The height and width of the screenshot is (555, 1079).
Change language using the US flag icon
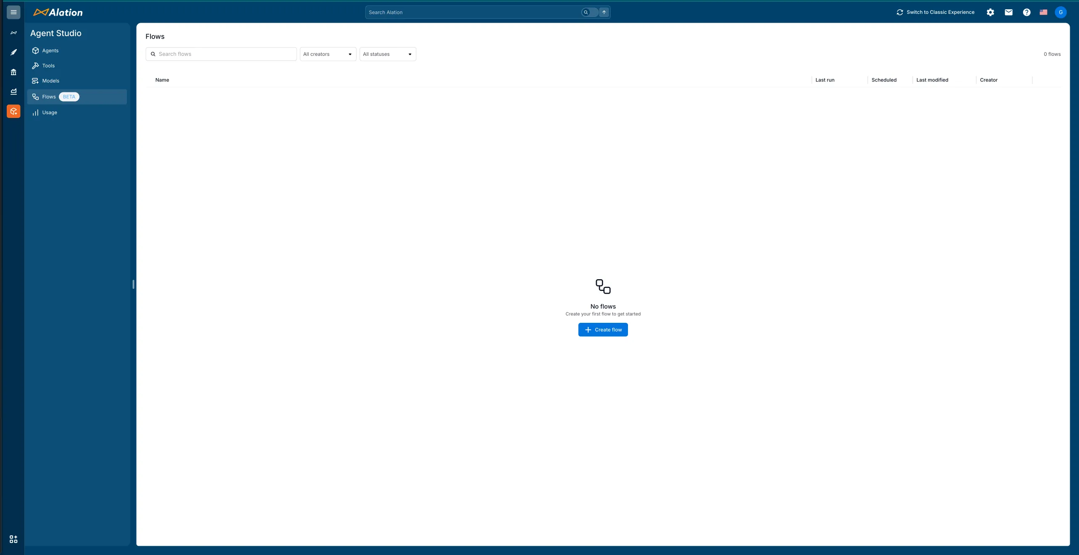click(x=1043, y=12)
